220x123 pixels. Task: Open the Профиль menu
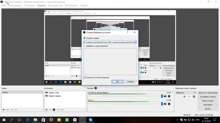pos(42,5)
